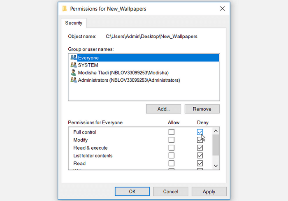
Task: Check Allow for Read & execute
Action: [x=172, y=148]
